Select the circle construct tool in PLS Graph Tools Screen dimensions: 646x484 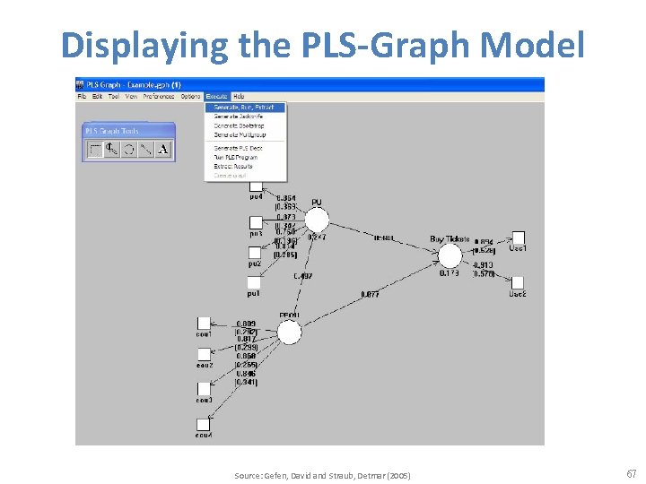point(129,149)
